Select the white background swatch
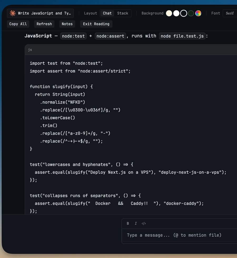This screenshot has width=237, height=258. click(176, 13)
